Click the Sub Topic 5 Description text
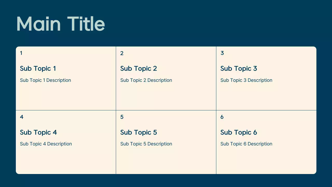 click(146, 144)
